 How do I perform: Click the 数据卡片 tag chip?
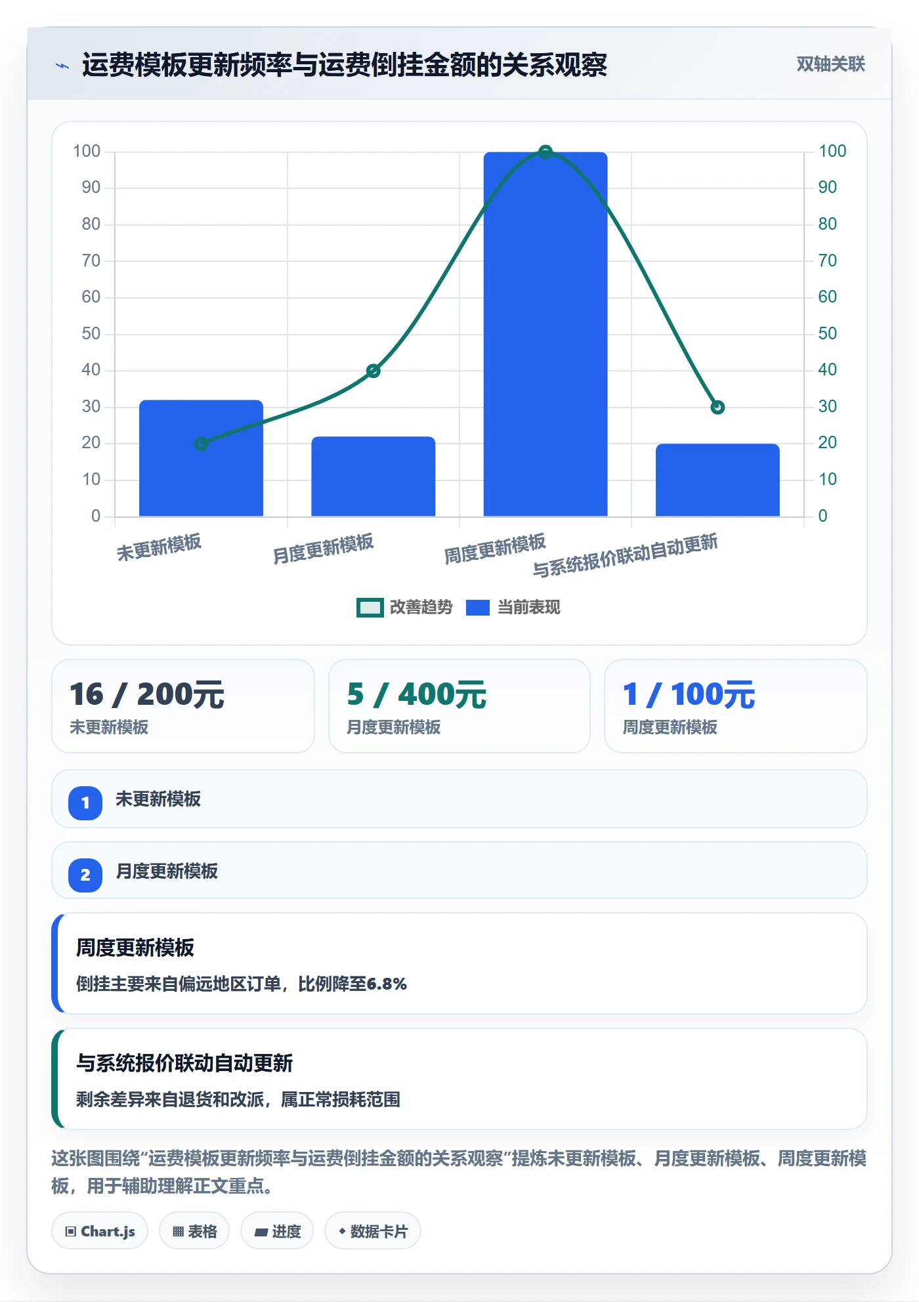373,1231
